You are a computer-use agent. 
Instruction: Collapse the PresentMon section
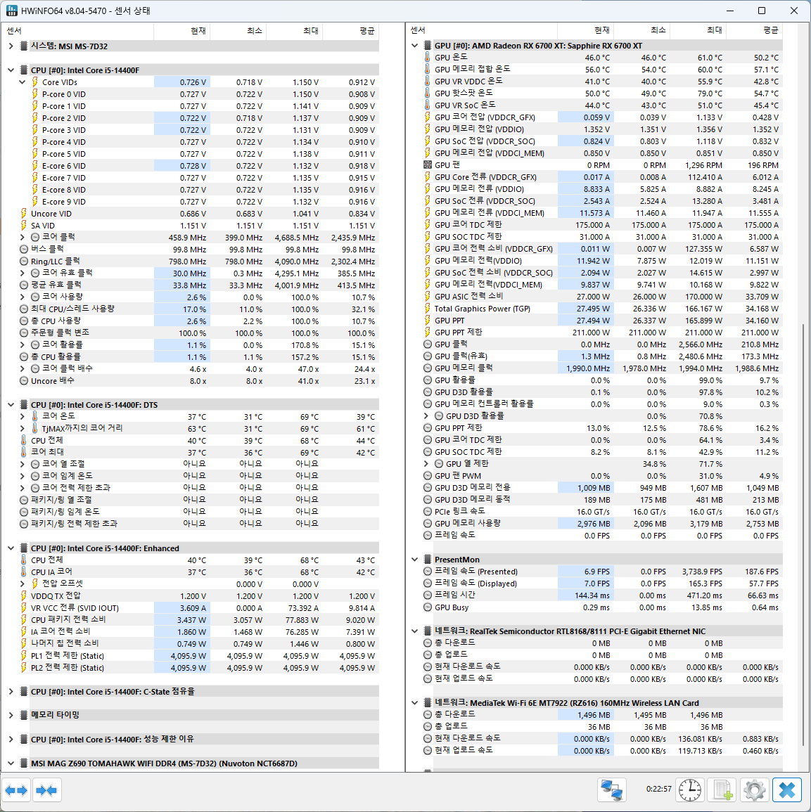414,560
